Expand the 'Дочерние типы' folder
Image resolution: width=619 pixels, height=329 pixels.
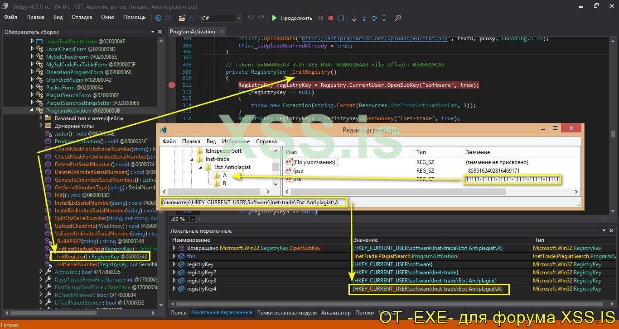click(x=41, y=126)
